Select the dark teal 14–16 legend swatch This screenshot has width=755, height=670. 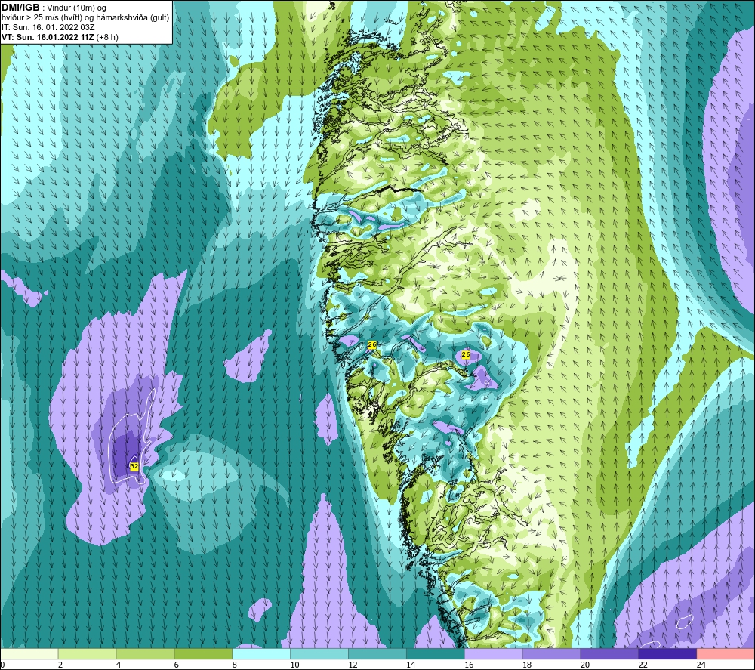[436, 653]
